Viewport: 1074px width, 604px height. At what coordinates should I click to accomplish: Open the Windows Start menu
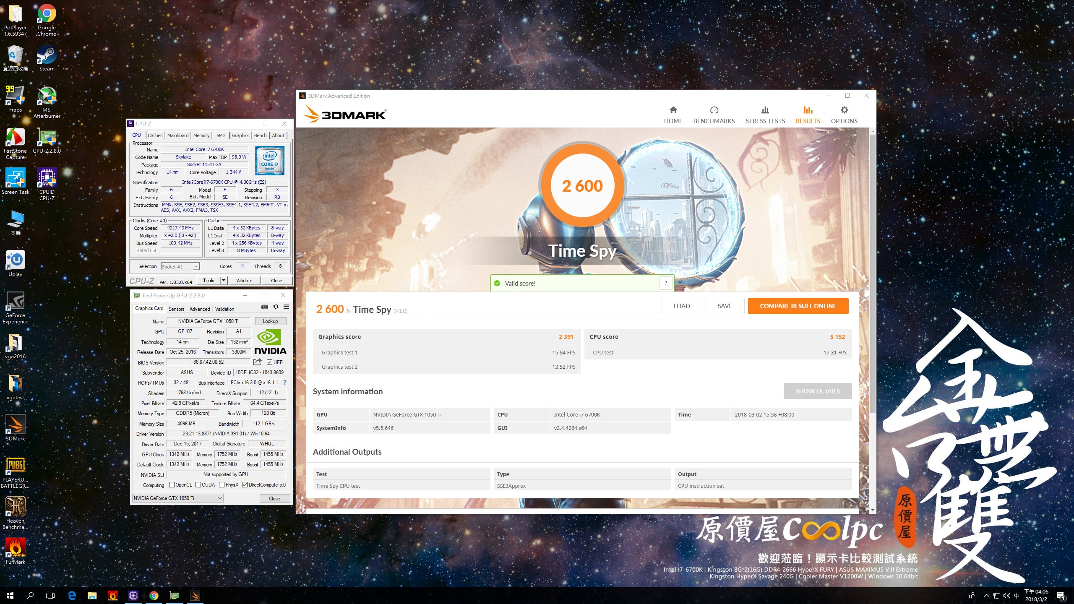(10, 596)
